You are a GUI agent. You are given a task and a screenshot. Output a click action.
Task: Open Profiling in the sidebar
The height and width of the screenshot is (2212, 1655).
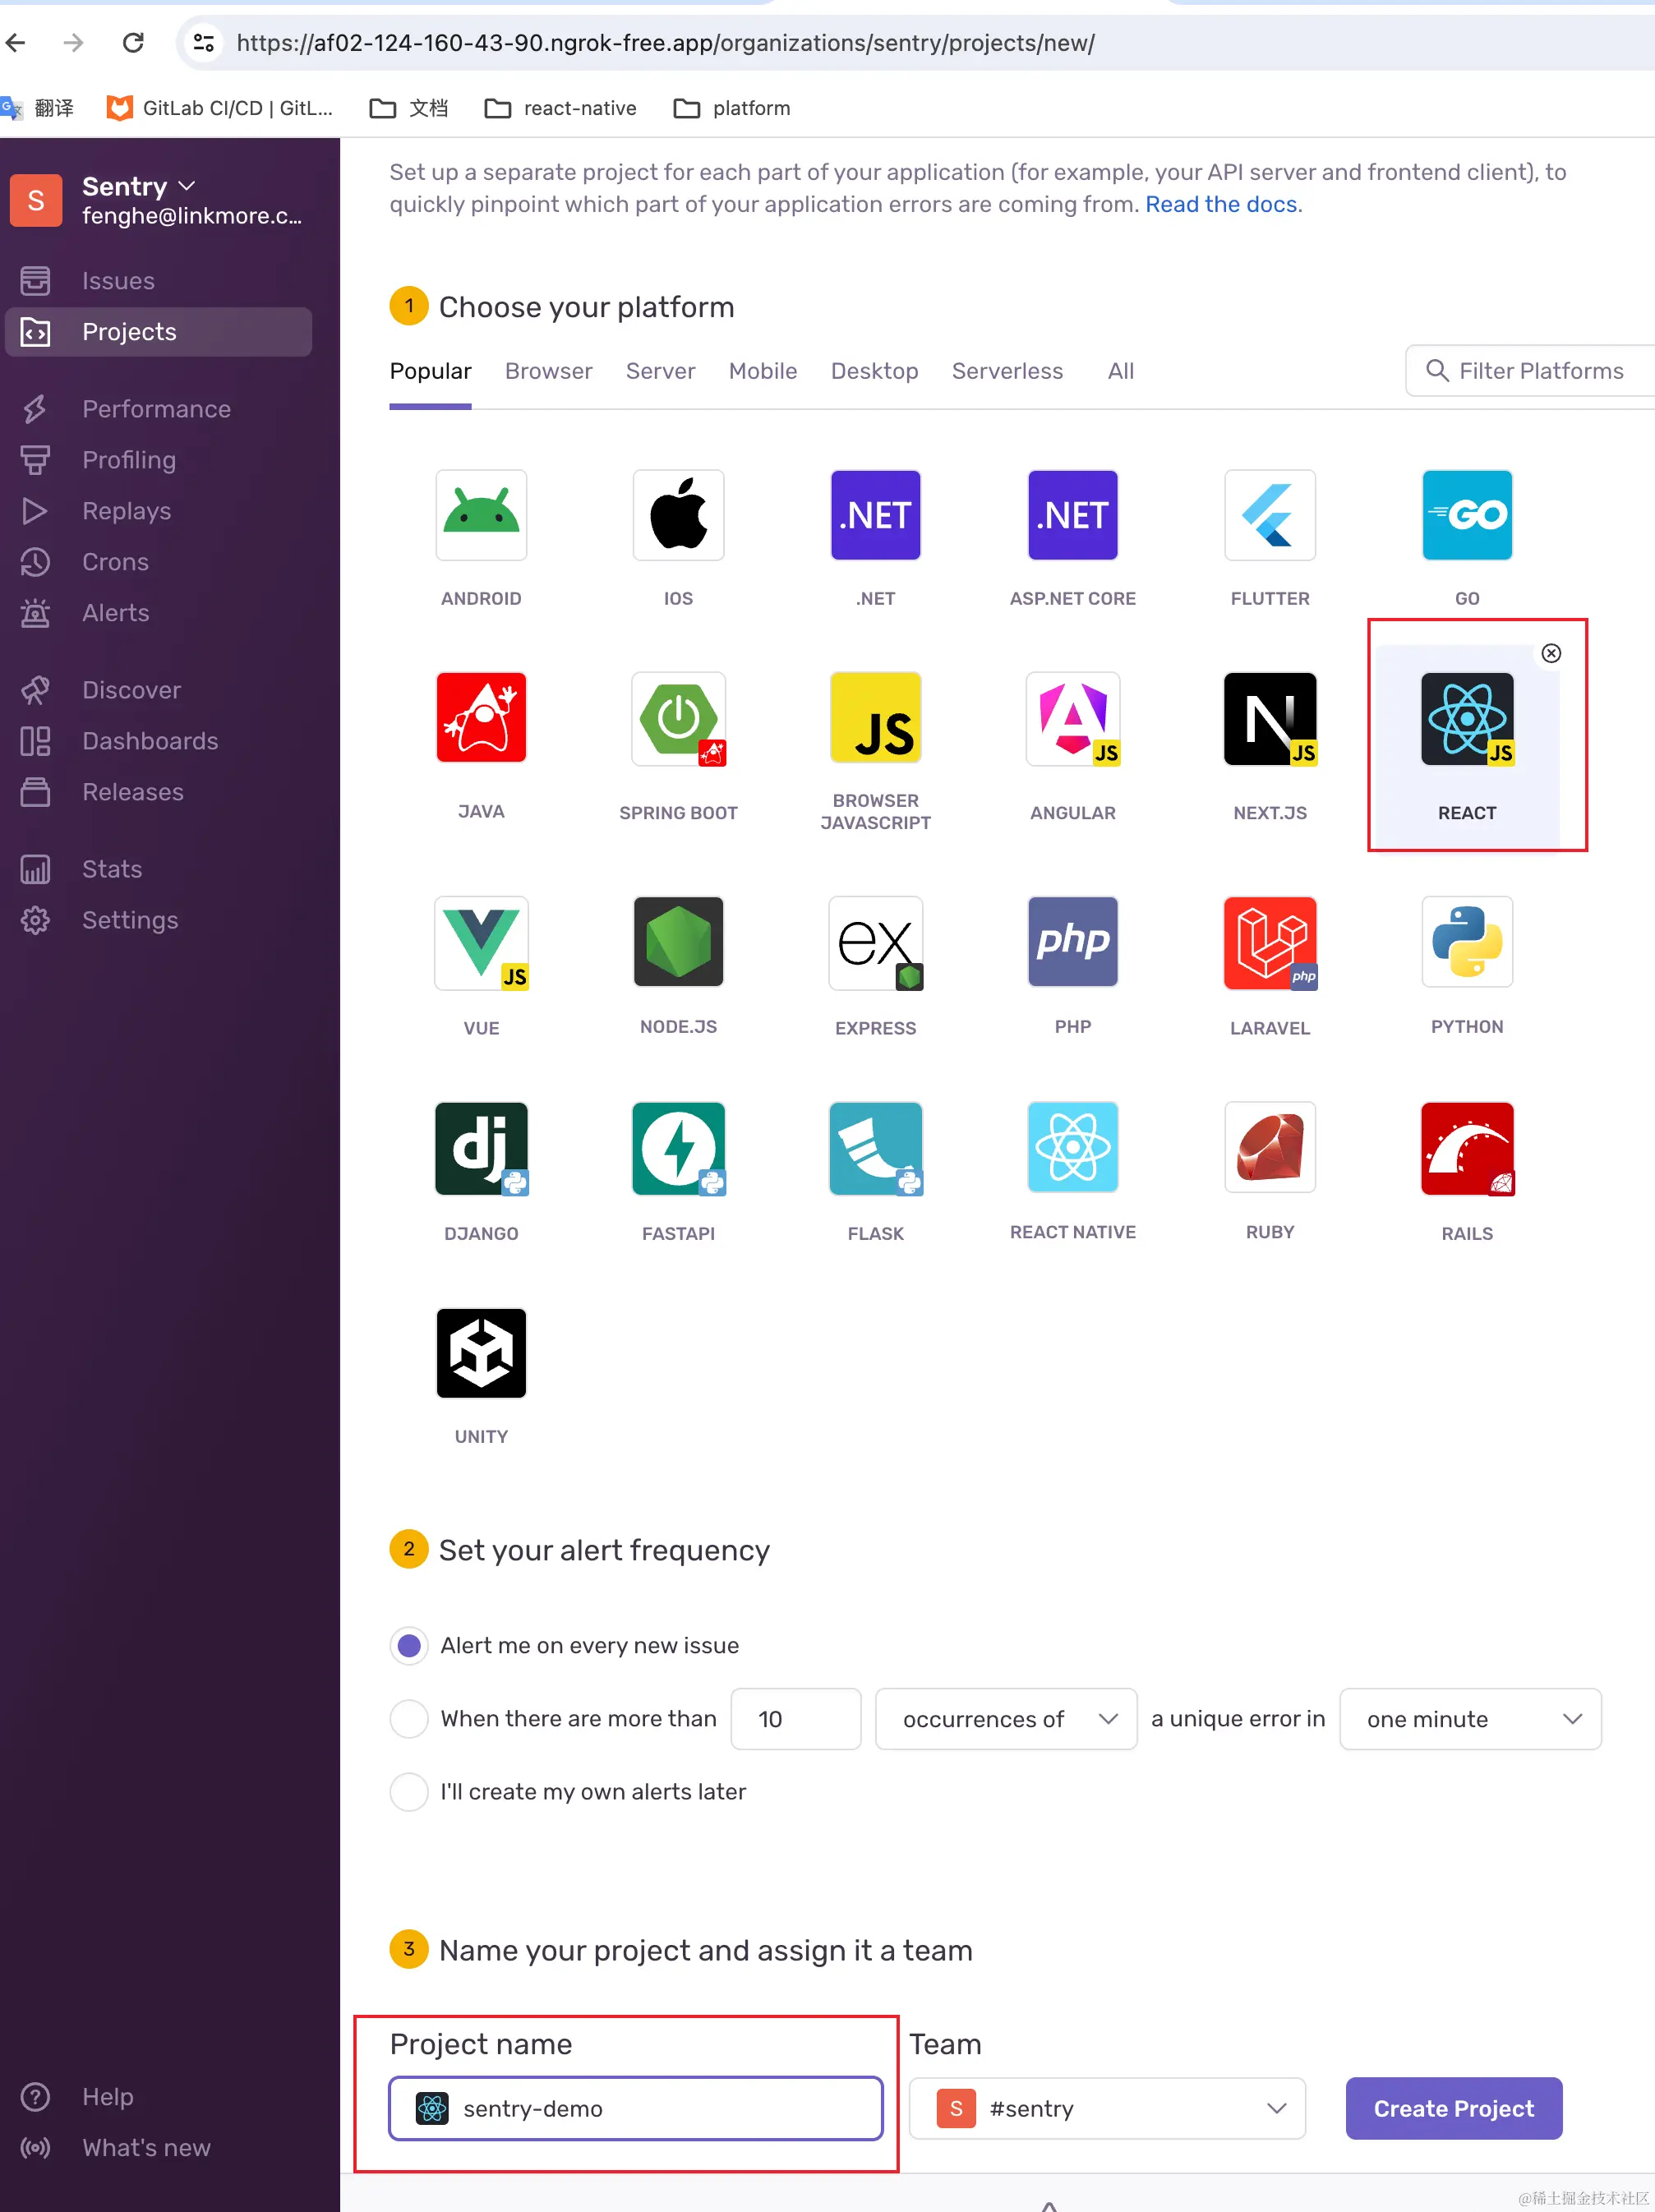pyautogui.click(x=158, y=460)
